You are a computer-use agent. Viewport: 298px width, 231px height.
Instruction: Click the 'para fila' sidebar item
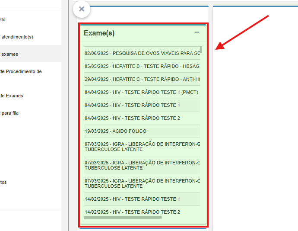(x=10, y=113)
